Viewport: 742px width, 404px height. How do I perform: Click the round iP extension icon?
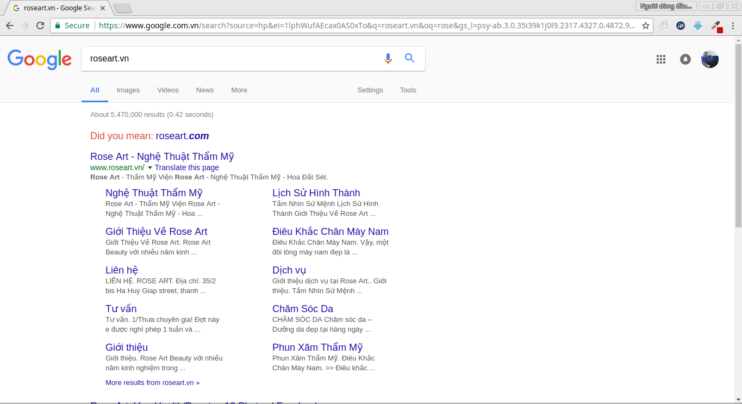(x=681, y=26)
